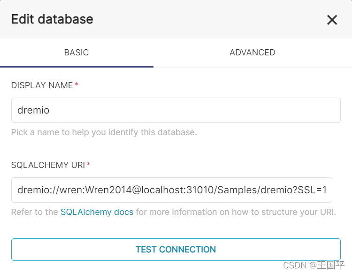Click the required asterisk beside SQLALCHEMY URI
Viewport: 352px width, 274px height.
[89, 165]
